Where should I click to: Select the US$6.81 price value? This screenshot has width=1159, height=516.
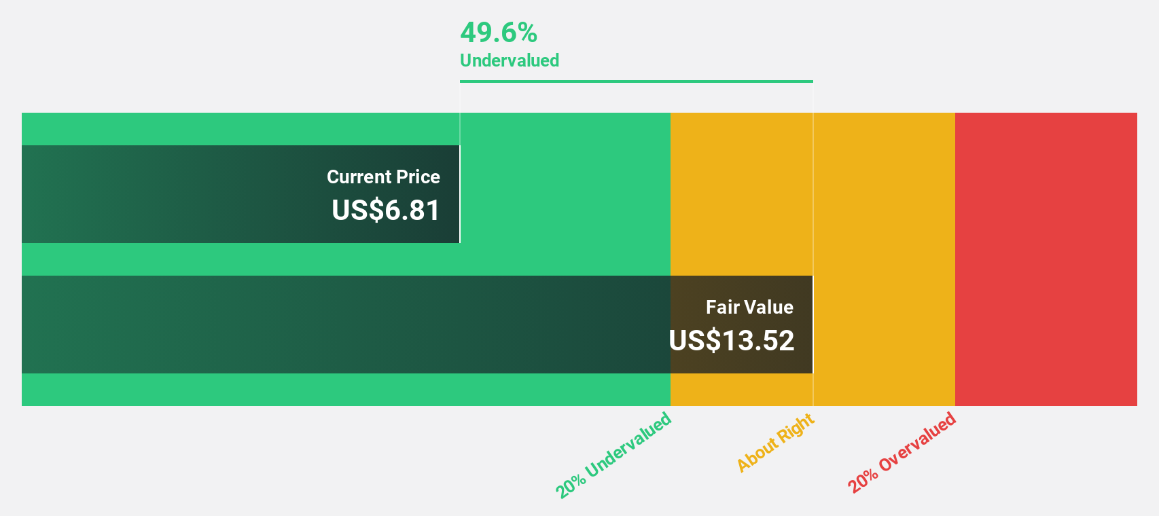[385, 210]
